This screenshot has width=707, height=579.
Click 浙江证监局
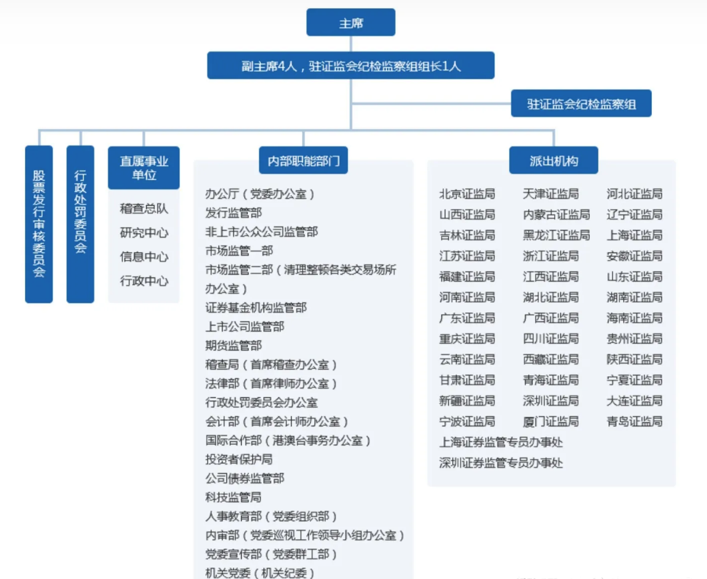point(551,256)
